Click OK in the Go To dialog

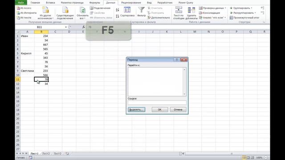[x=160, y=110]
